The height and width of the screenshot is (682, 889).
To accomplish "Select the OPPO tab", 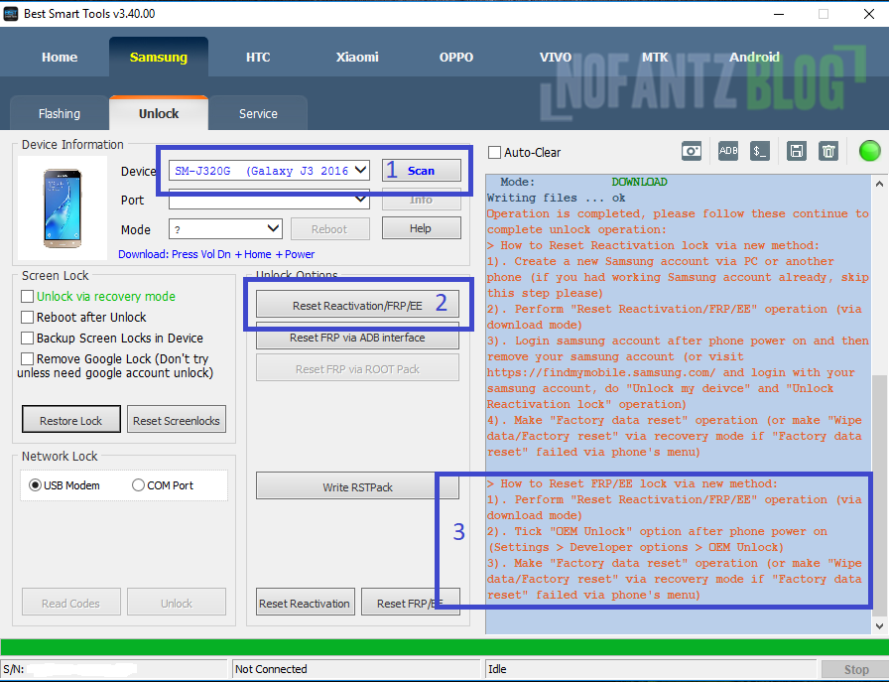I will [x=455, y=58].
